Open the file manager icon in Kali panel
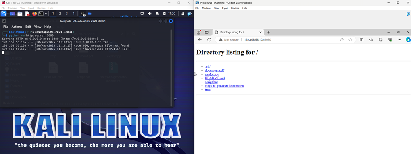This screenshot has width=411, height=154. pos(20,14)
